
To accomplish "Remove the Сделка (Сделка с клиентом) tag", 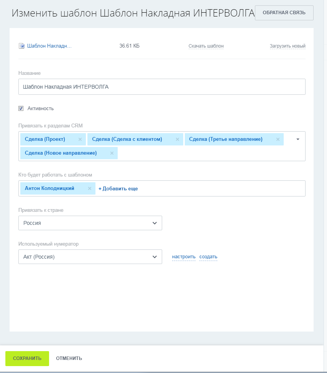I will 177,139.
